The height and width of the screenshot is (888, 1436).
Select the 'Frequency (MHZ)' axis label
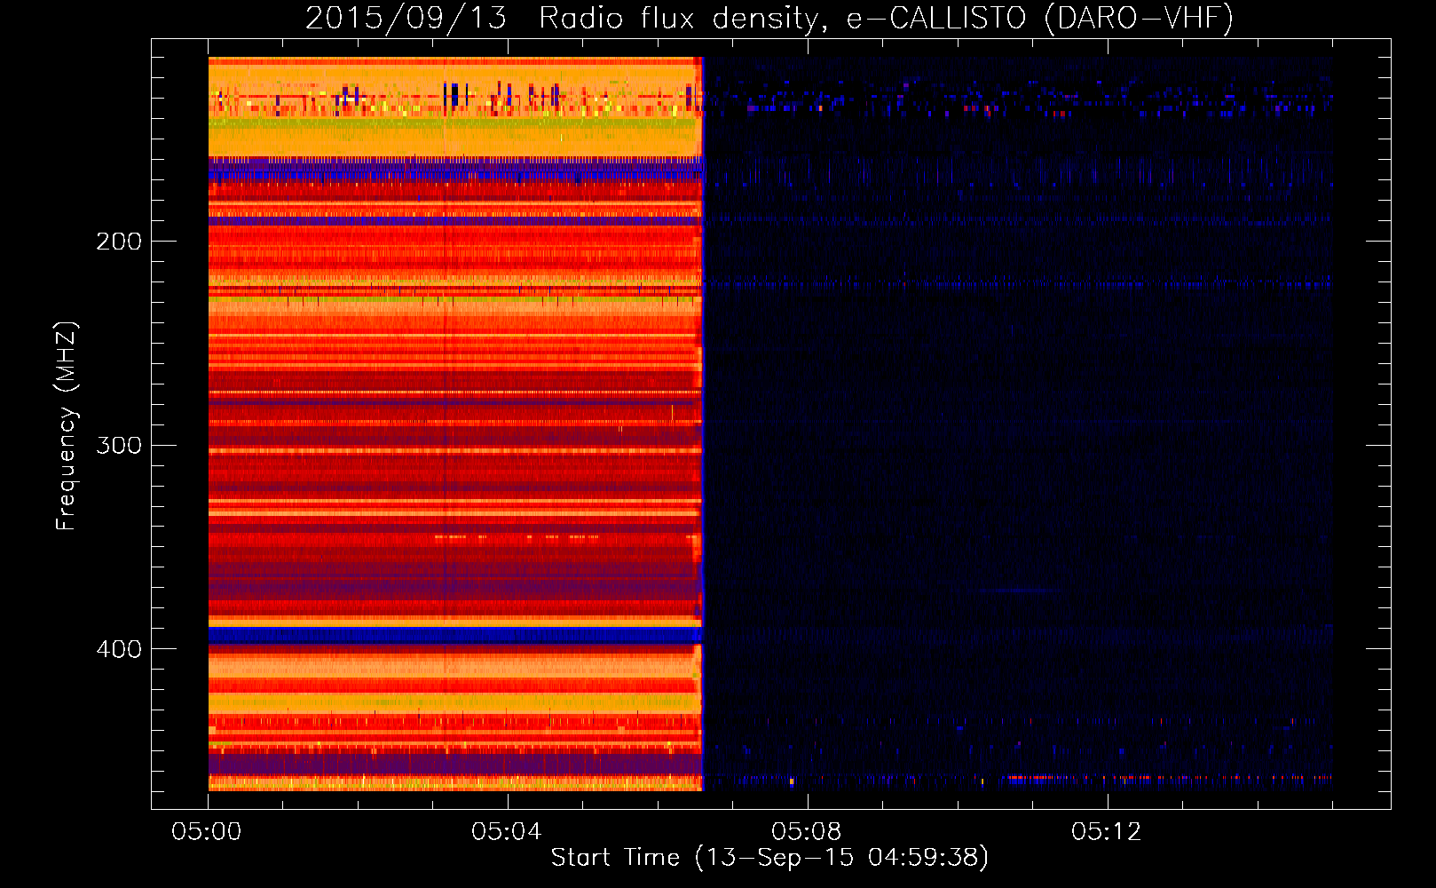click(67, 425)
